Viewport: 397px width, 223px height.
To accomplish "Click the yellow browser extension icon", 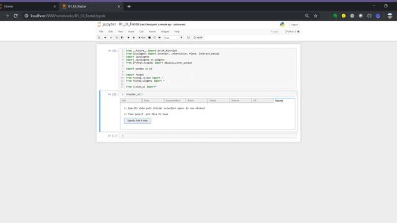I will (x=344, y=15).
